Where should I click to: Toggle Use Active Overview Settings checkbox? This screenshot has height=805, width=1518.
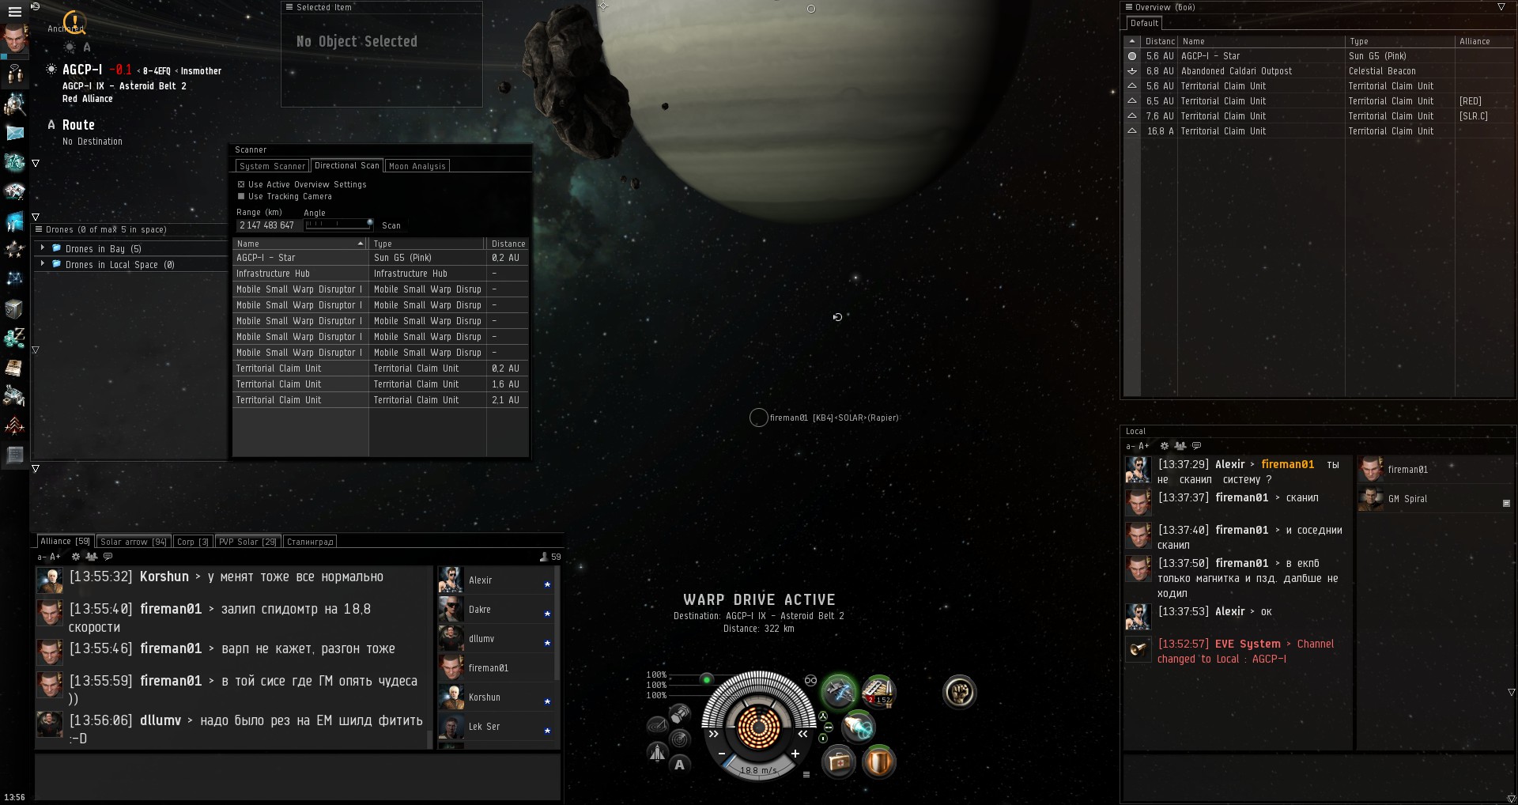[241, 184]
